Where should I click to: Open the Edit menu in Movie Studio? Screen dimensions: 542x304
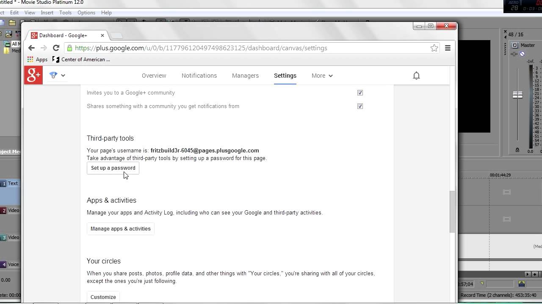(14, 13)
